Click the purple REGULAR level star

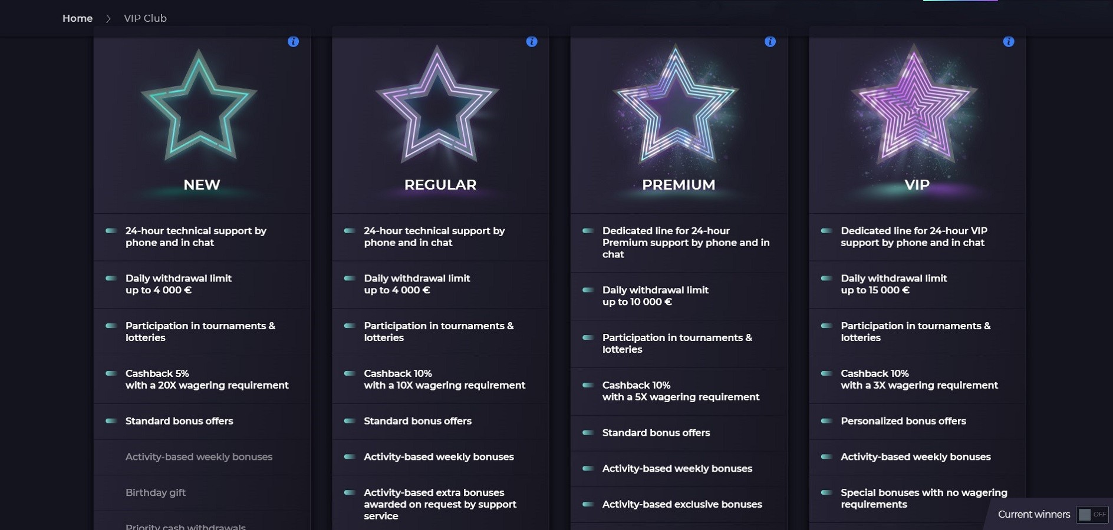(x=437, y=106)
